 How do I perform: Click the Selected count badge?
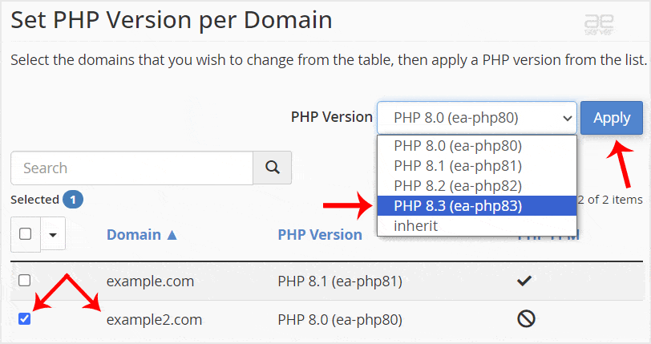tap(73, 200)
